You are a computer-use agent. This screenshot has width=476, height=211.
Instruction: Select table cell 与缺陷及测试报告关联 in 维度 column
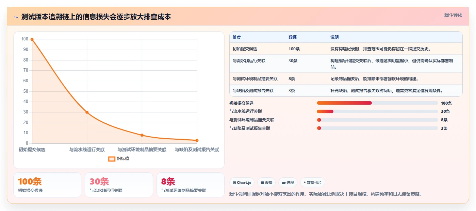253,91
